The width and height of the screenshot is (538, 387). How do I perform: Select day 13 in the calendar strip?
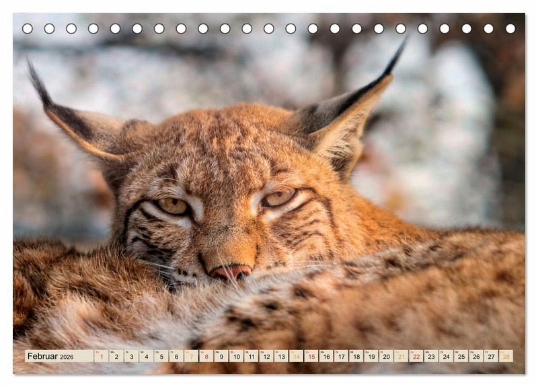point(281,356)
